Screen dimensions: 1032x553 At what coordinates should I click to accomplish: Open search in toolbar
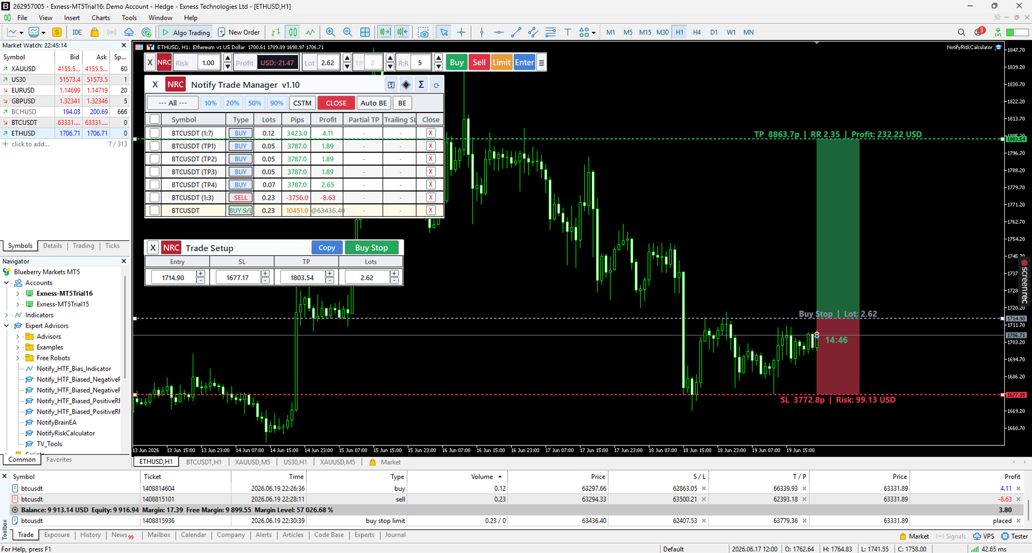click(961, 32)
